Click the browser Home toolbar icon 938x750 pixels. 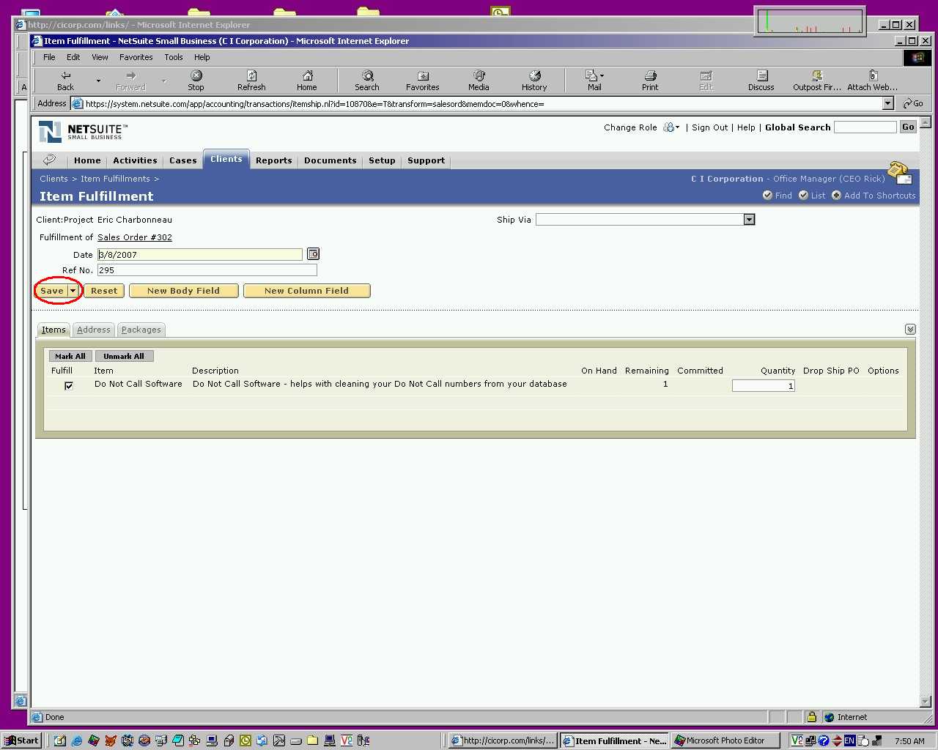pos(307,80)
